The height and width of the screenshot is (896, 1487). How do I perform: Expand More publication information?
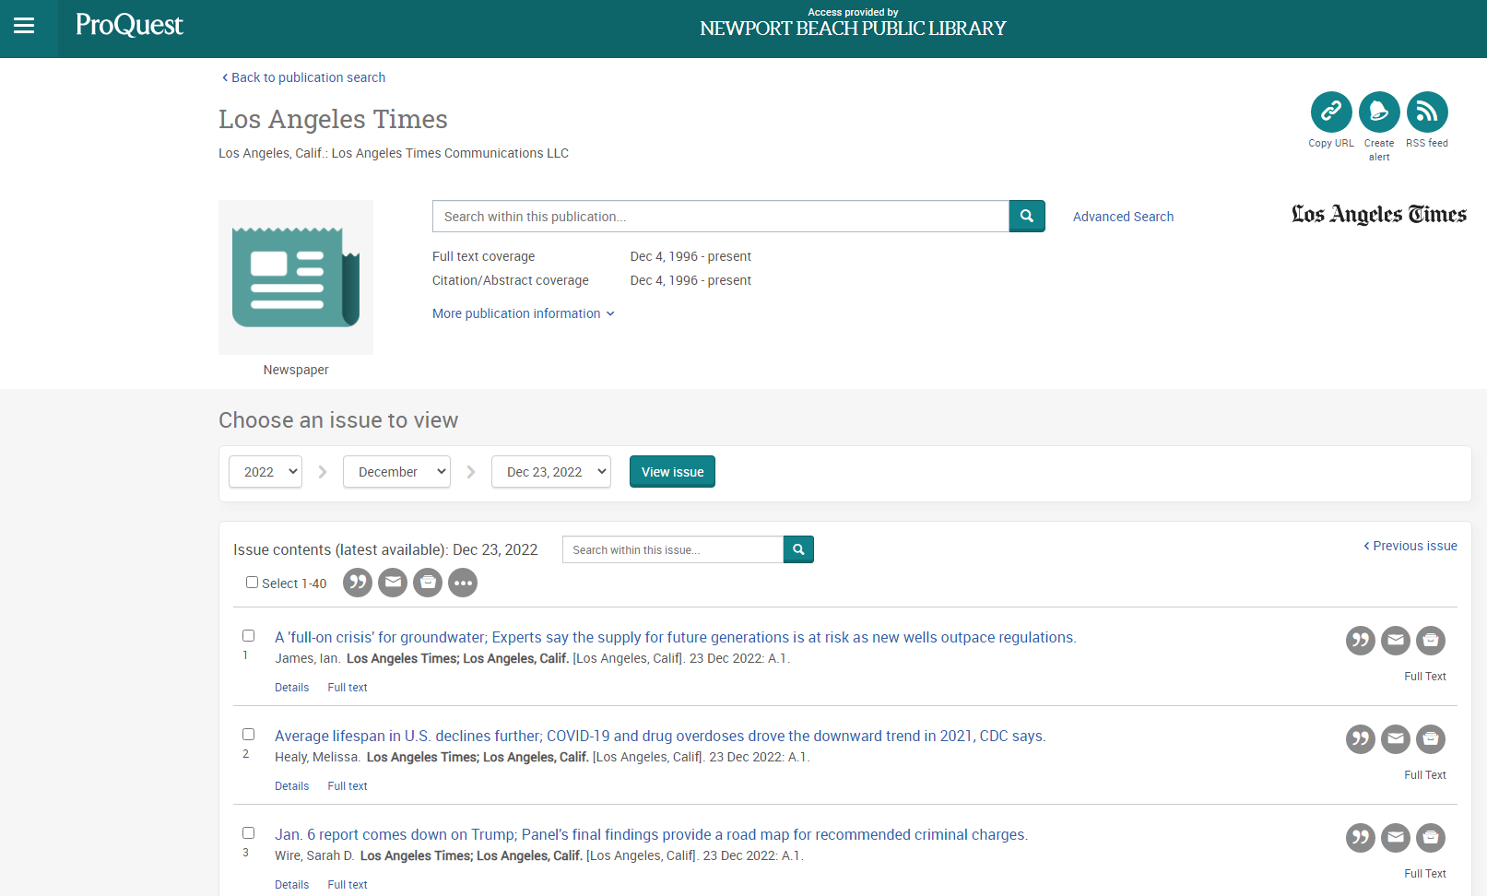[x=523, y=313]
